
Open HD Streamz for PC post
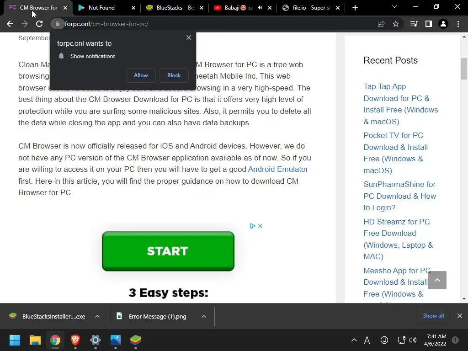[x=398, y=239]
